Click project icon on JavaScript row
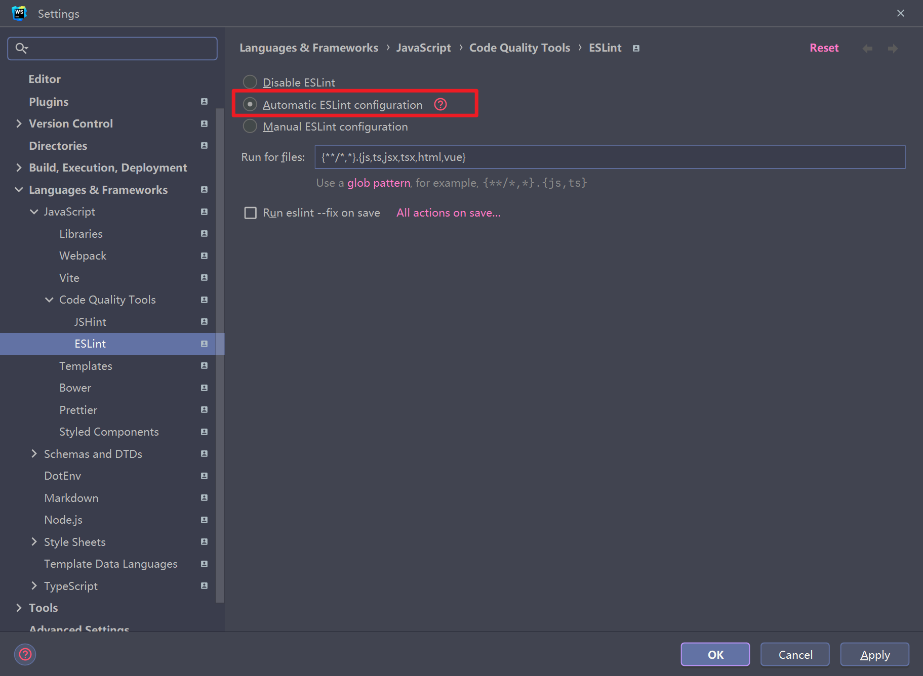Screen dimensions: 923x676 coord(204,212)
